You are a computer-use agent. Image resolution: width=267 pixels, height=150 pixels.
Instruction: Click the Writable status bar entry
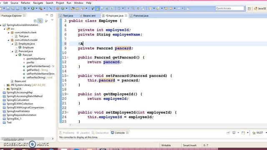pyautogui.click(x=166, y=145)
